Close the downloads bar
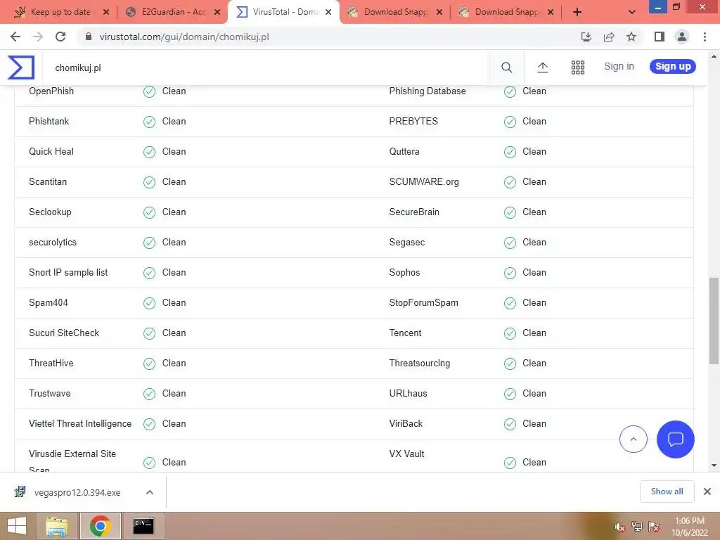 pos(707,491)
